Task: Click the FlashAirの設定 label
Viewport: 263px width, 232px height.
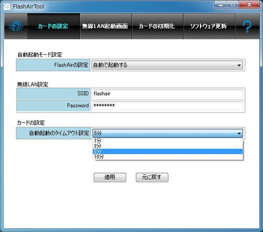Action: click(71, 65)
